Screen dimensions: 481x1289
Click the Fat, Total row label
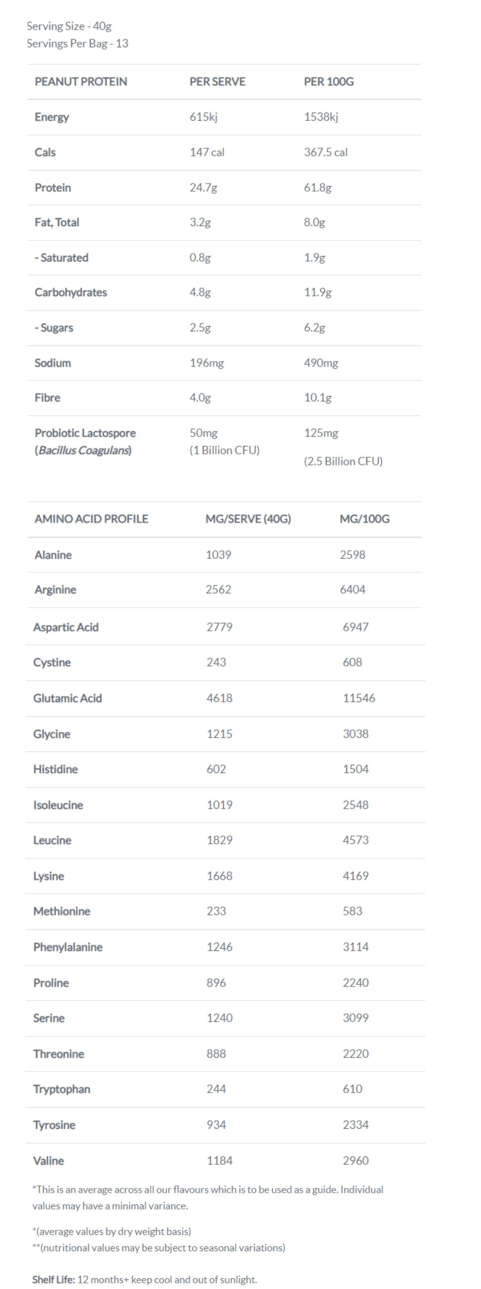tap(57, 222)
